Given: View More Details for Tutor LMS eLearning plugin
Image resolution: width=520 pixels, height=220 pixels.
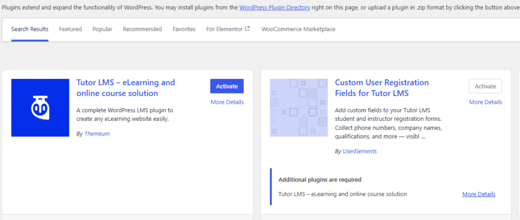Looking at the screenshot, I should coord(227,102).
